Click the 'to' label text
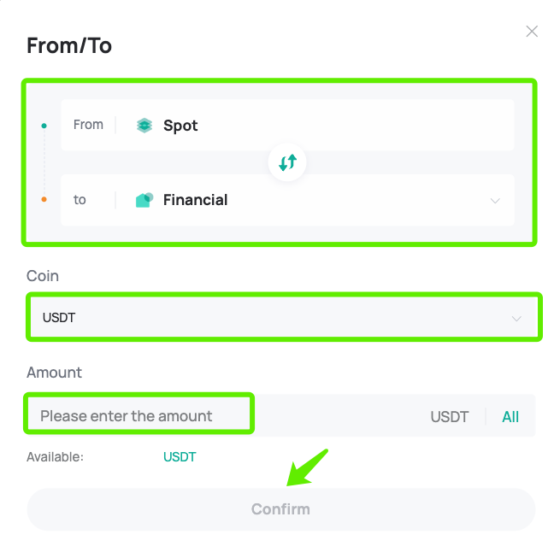The height and width of the screenshot is (558, 560). click(80, 200)
